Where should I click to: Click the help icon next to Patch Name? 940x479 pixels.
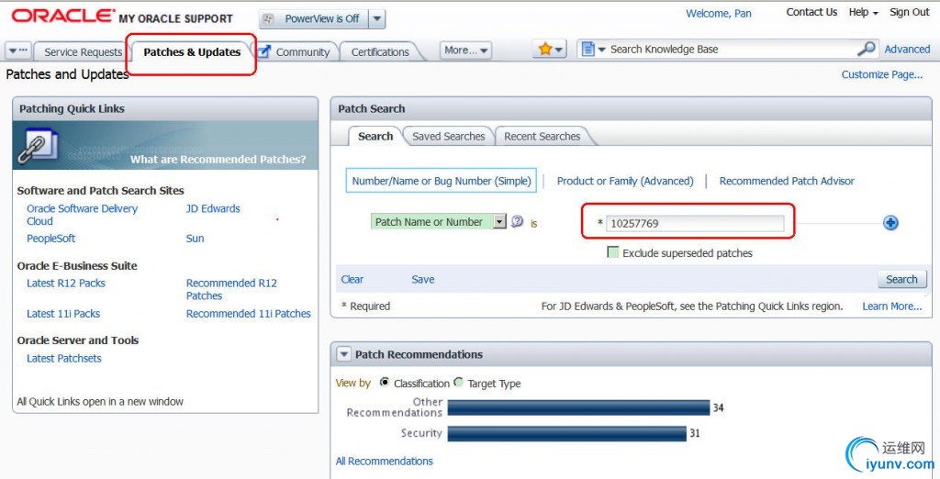pos(518,221)
